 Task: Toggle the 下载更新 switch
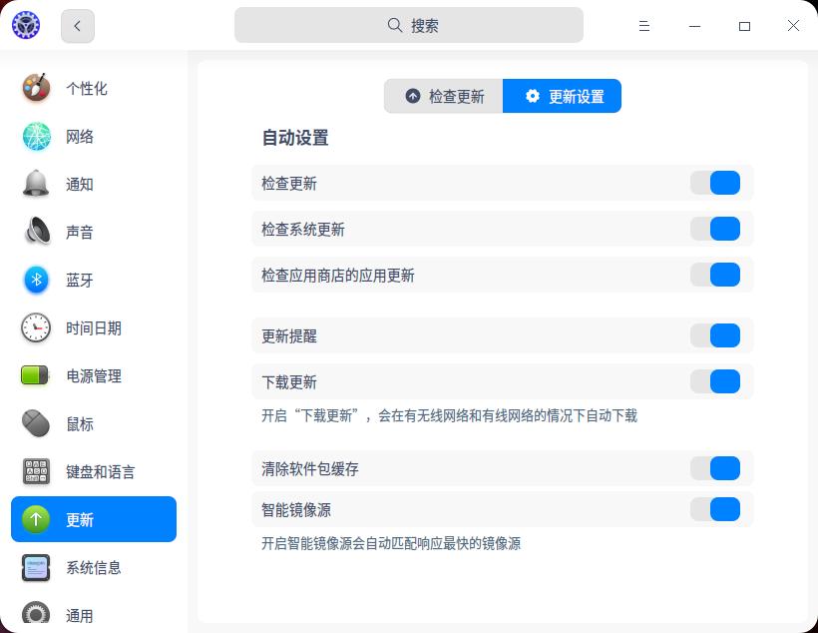pos(714,381)
